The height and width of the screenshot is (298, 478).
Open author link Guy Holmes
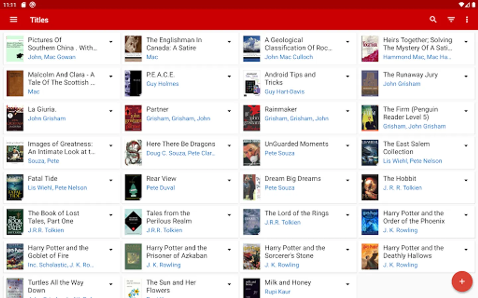pos(162,84)
